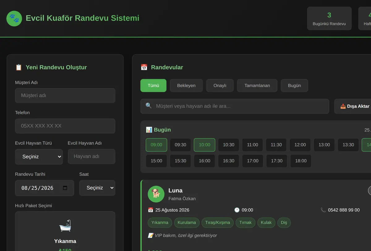
Task: Open the Evcil Hayvan Türü dropdown
Action: point(39,157)
